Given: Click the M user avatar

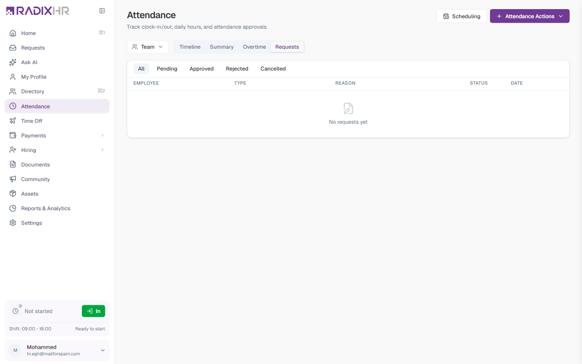Looking at the screenshot, I should pos(15,350).
